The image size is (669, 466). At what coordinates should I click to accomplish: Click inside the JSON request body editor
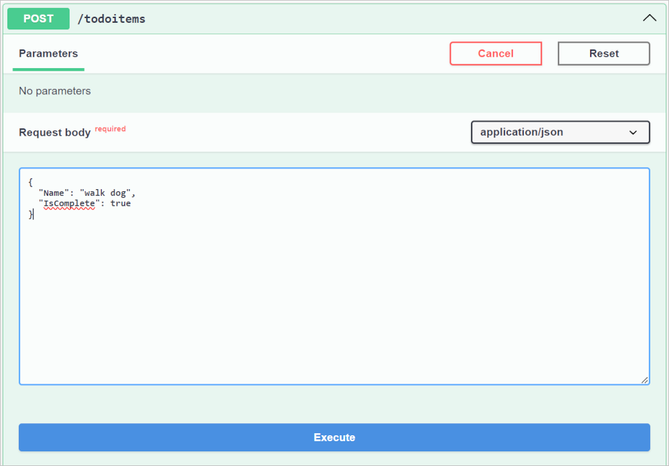tap(268, 281)
